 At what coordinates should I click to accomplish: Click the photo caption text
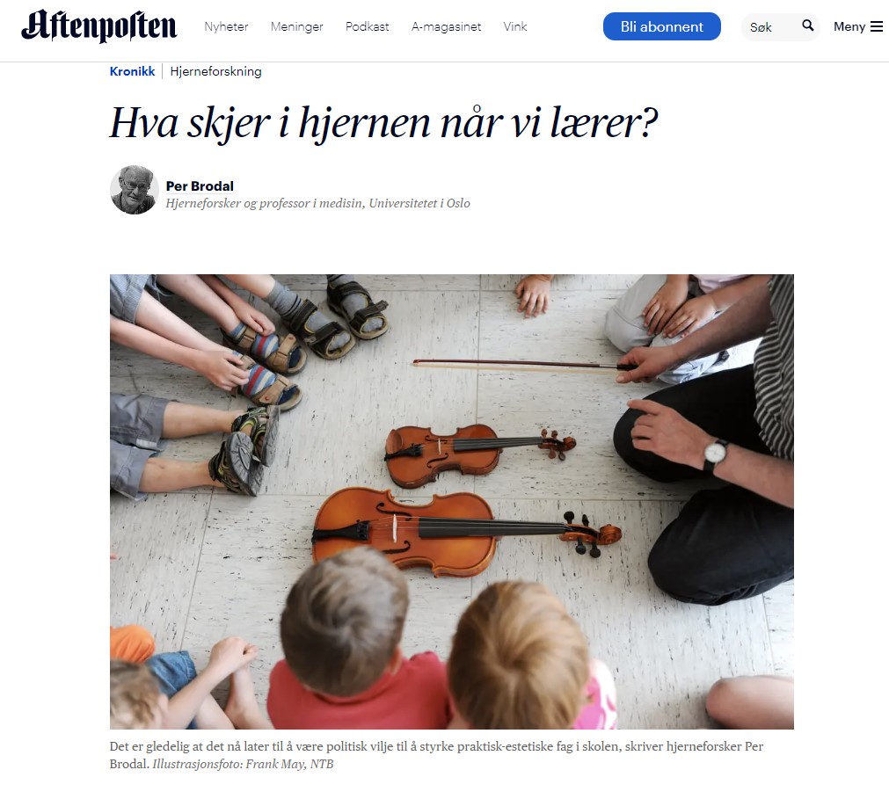pyautogui.click(x=436, y=755)
